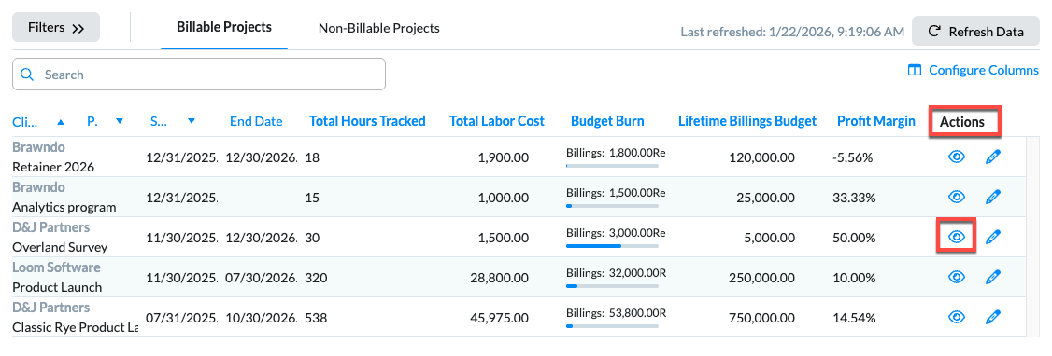Viewport: 1052px width, 356px height.
Task: Select the Classic Rye Product project name
Action: coord(75,327)
